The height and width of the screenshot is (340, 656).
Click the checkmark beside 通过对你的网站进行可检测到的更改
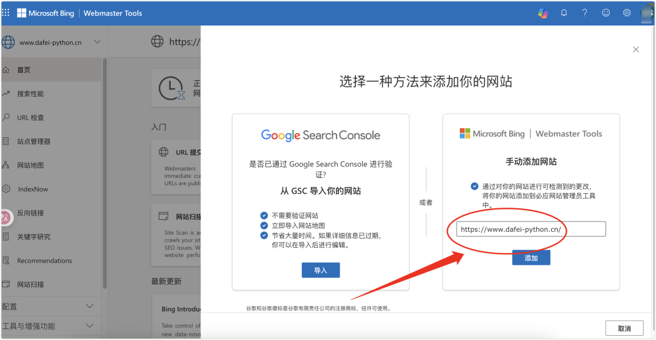[474, 186]
